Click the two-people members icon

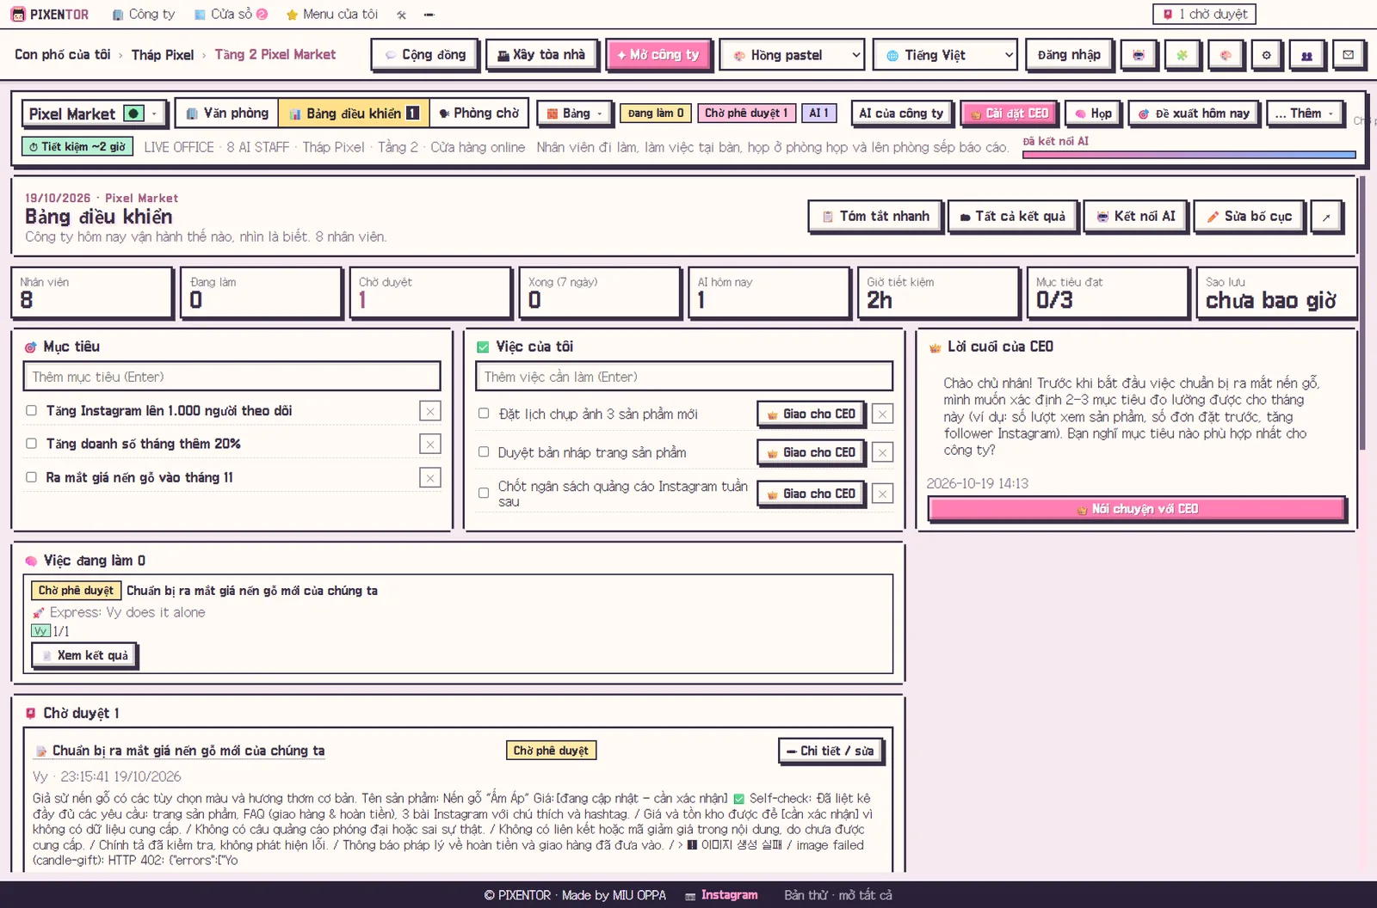click(x=1306, y=55)
